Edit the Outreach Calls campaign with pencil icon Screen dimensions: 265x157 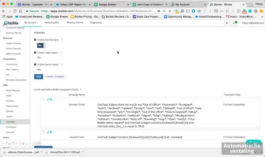pos(48,132)
